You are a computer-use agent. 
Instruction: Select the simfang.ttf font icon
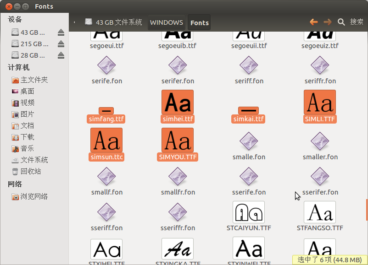(x=106, y=110)
